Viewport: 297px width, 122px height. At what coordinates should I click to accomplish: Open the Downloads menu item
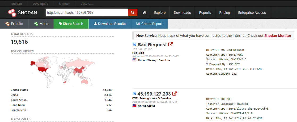click(182, 13)
